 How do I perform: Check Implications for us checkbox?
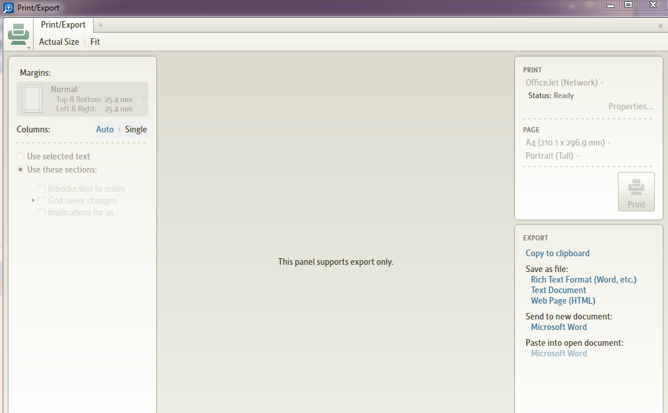[x=42, y=212]
